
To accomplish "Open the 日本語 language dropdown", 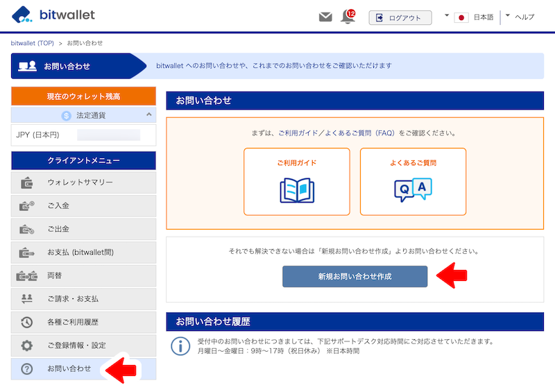I will tap(469, 17).
